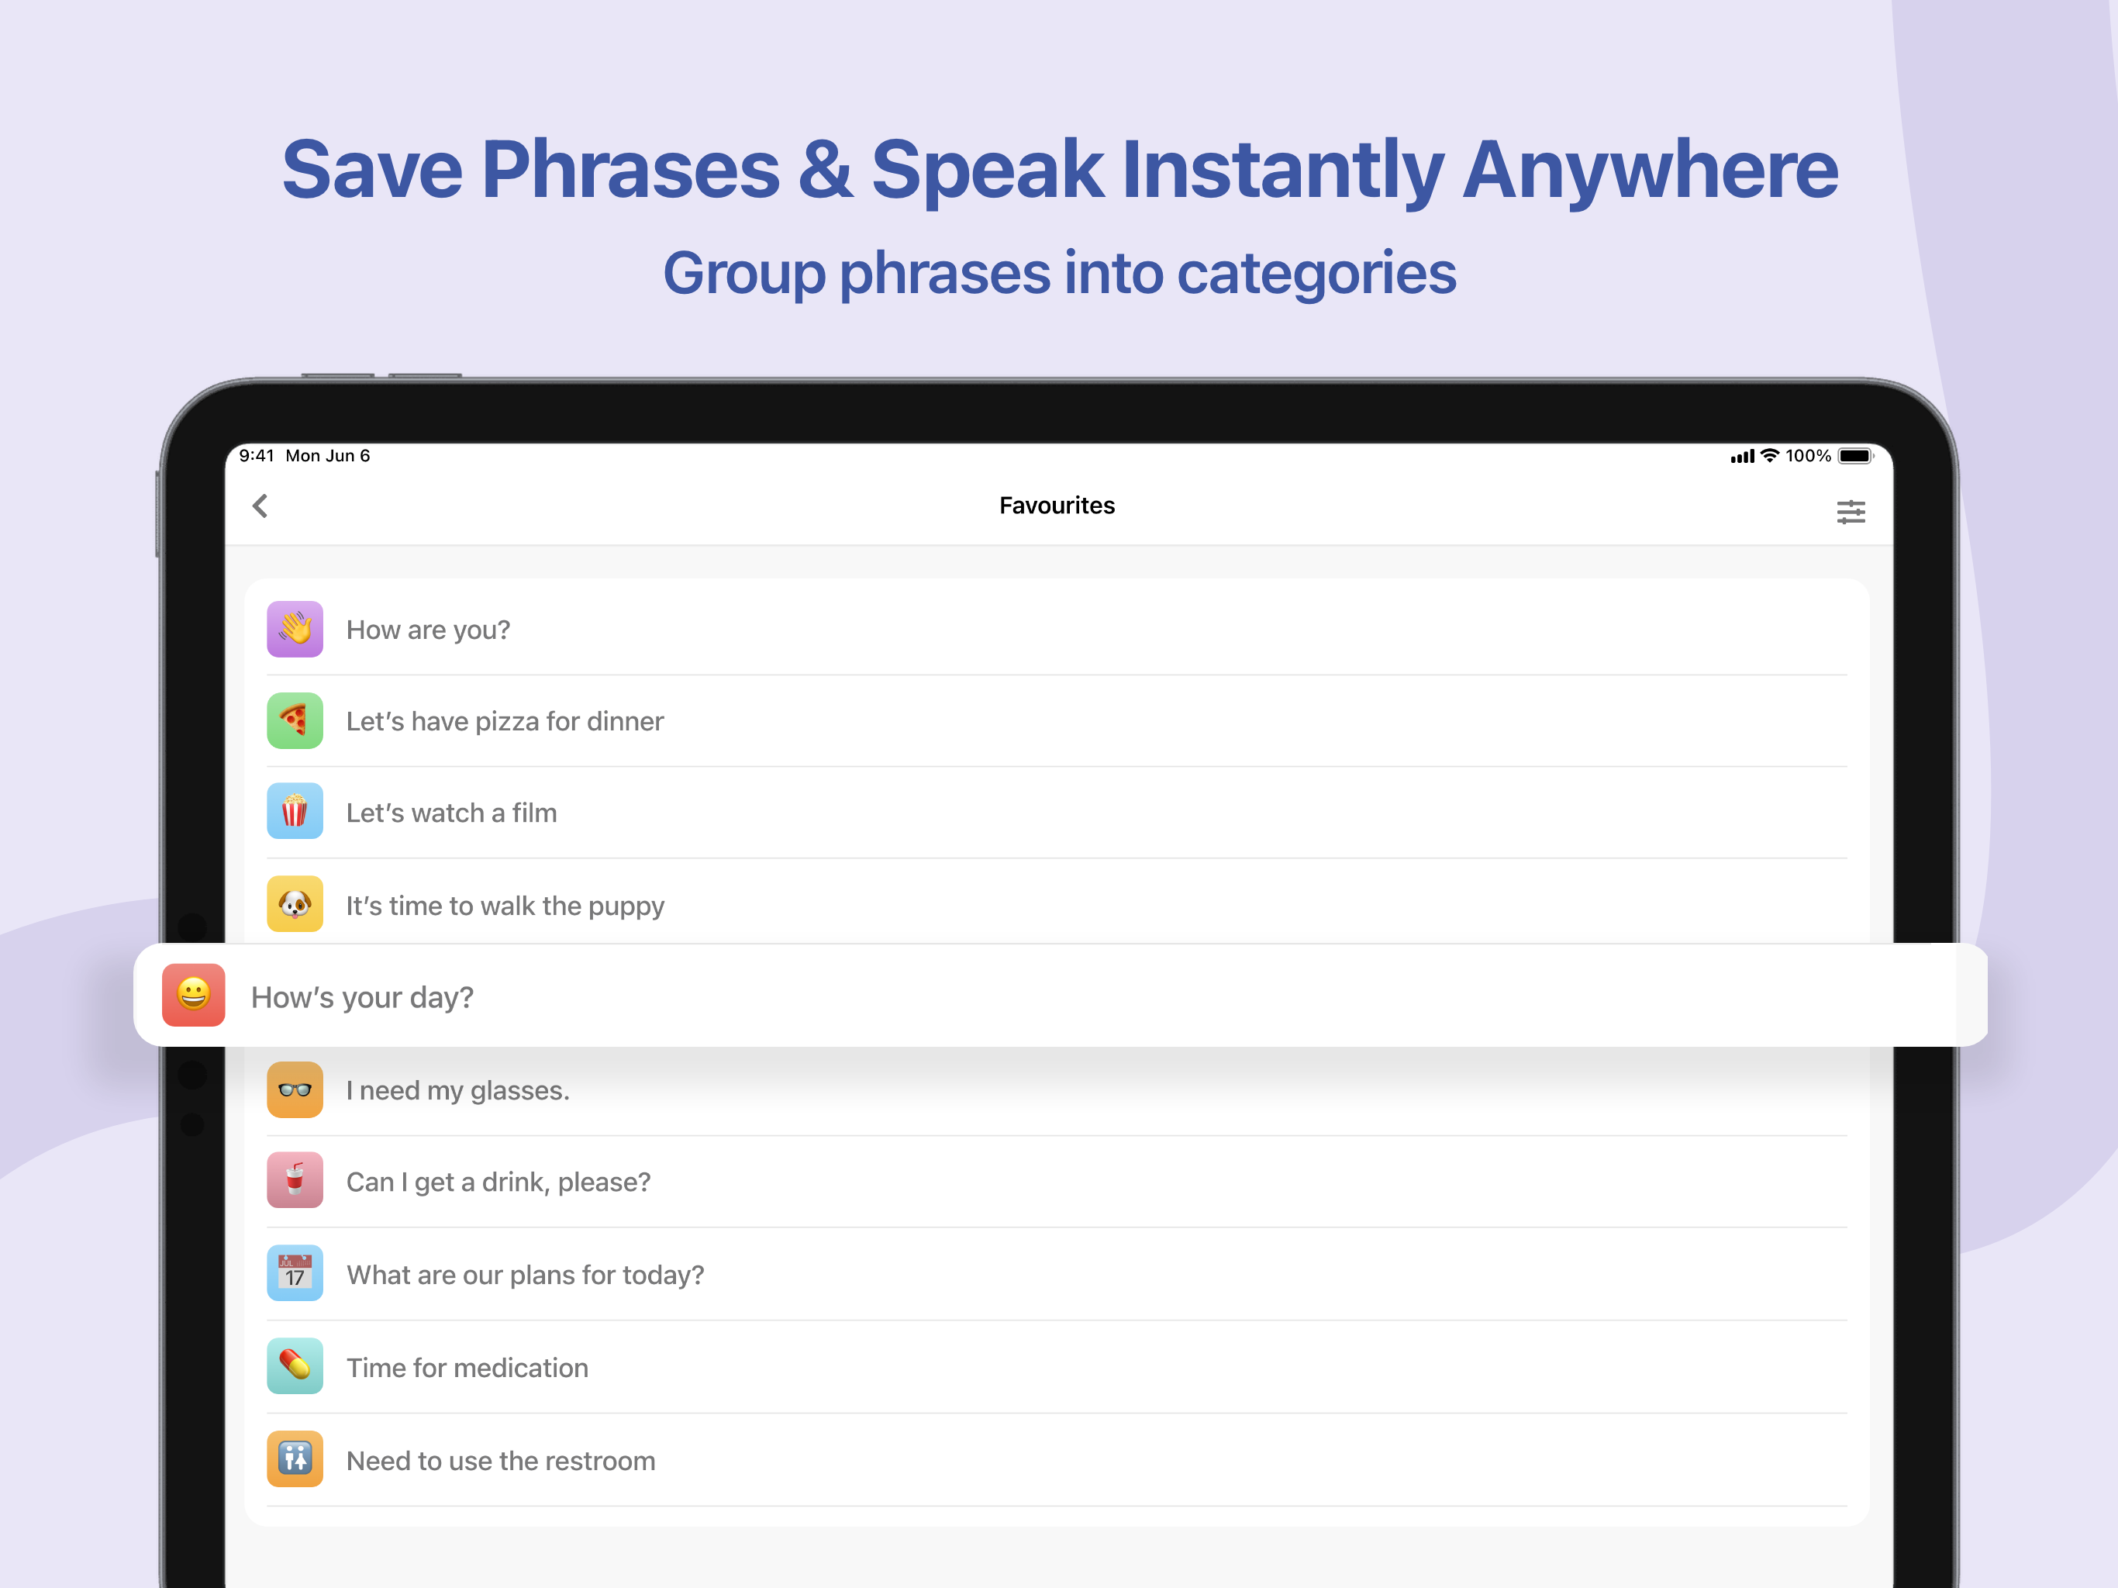The image size is (2118, 1588).
Task: Click the Favourites title
Action: pos(1057,506)
